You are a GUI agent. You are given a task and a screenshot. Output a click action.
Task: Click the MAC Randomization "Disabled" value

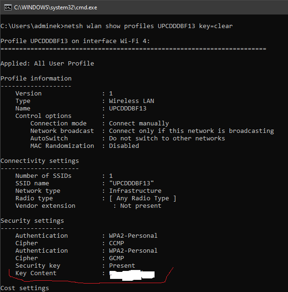click(124, 146)
